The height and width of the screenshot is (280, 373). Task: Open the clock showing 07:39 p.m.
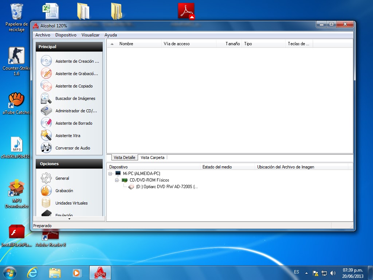click(x=353, y=273)
